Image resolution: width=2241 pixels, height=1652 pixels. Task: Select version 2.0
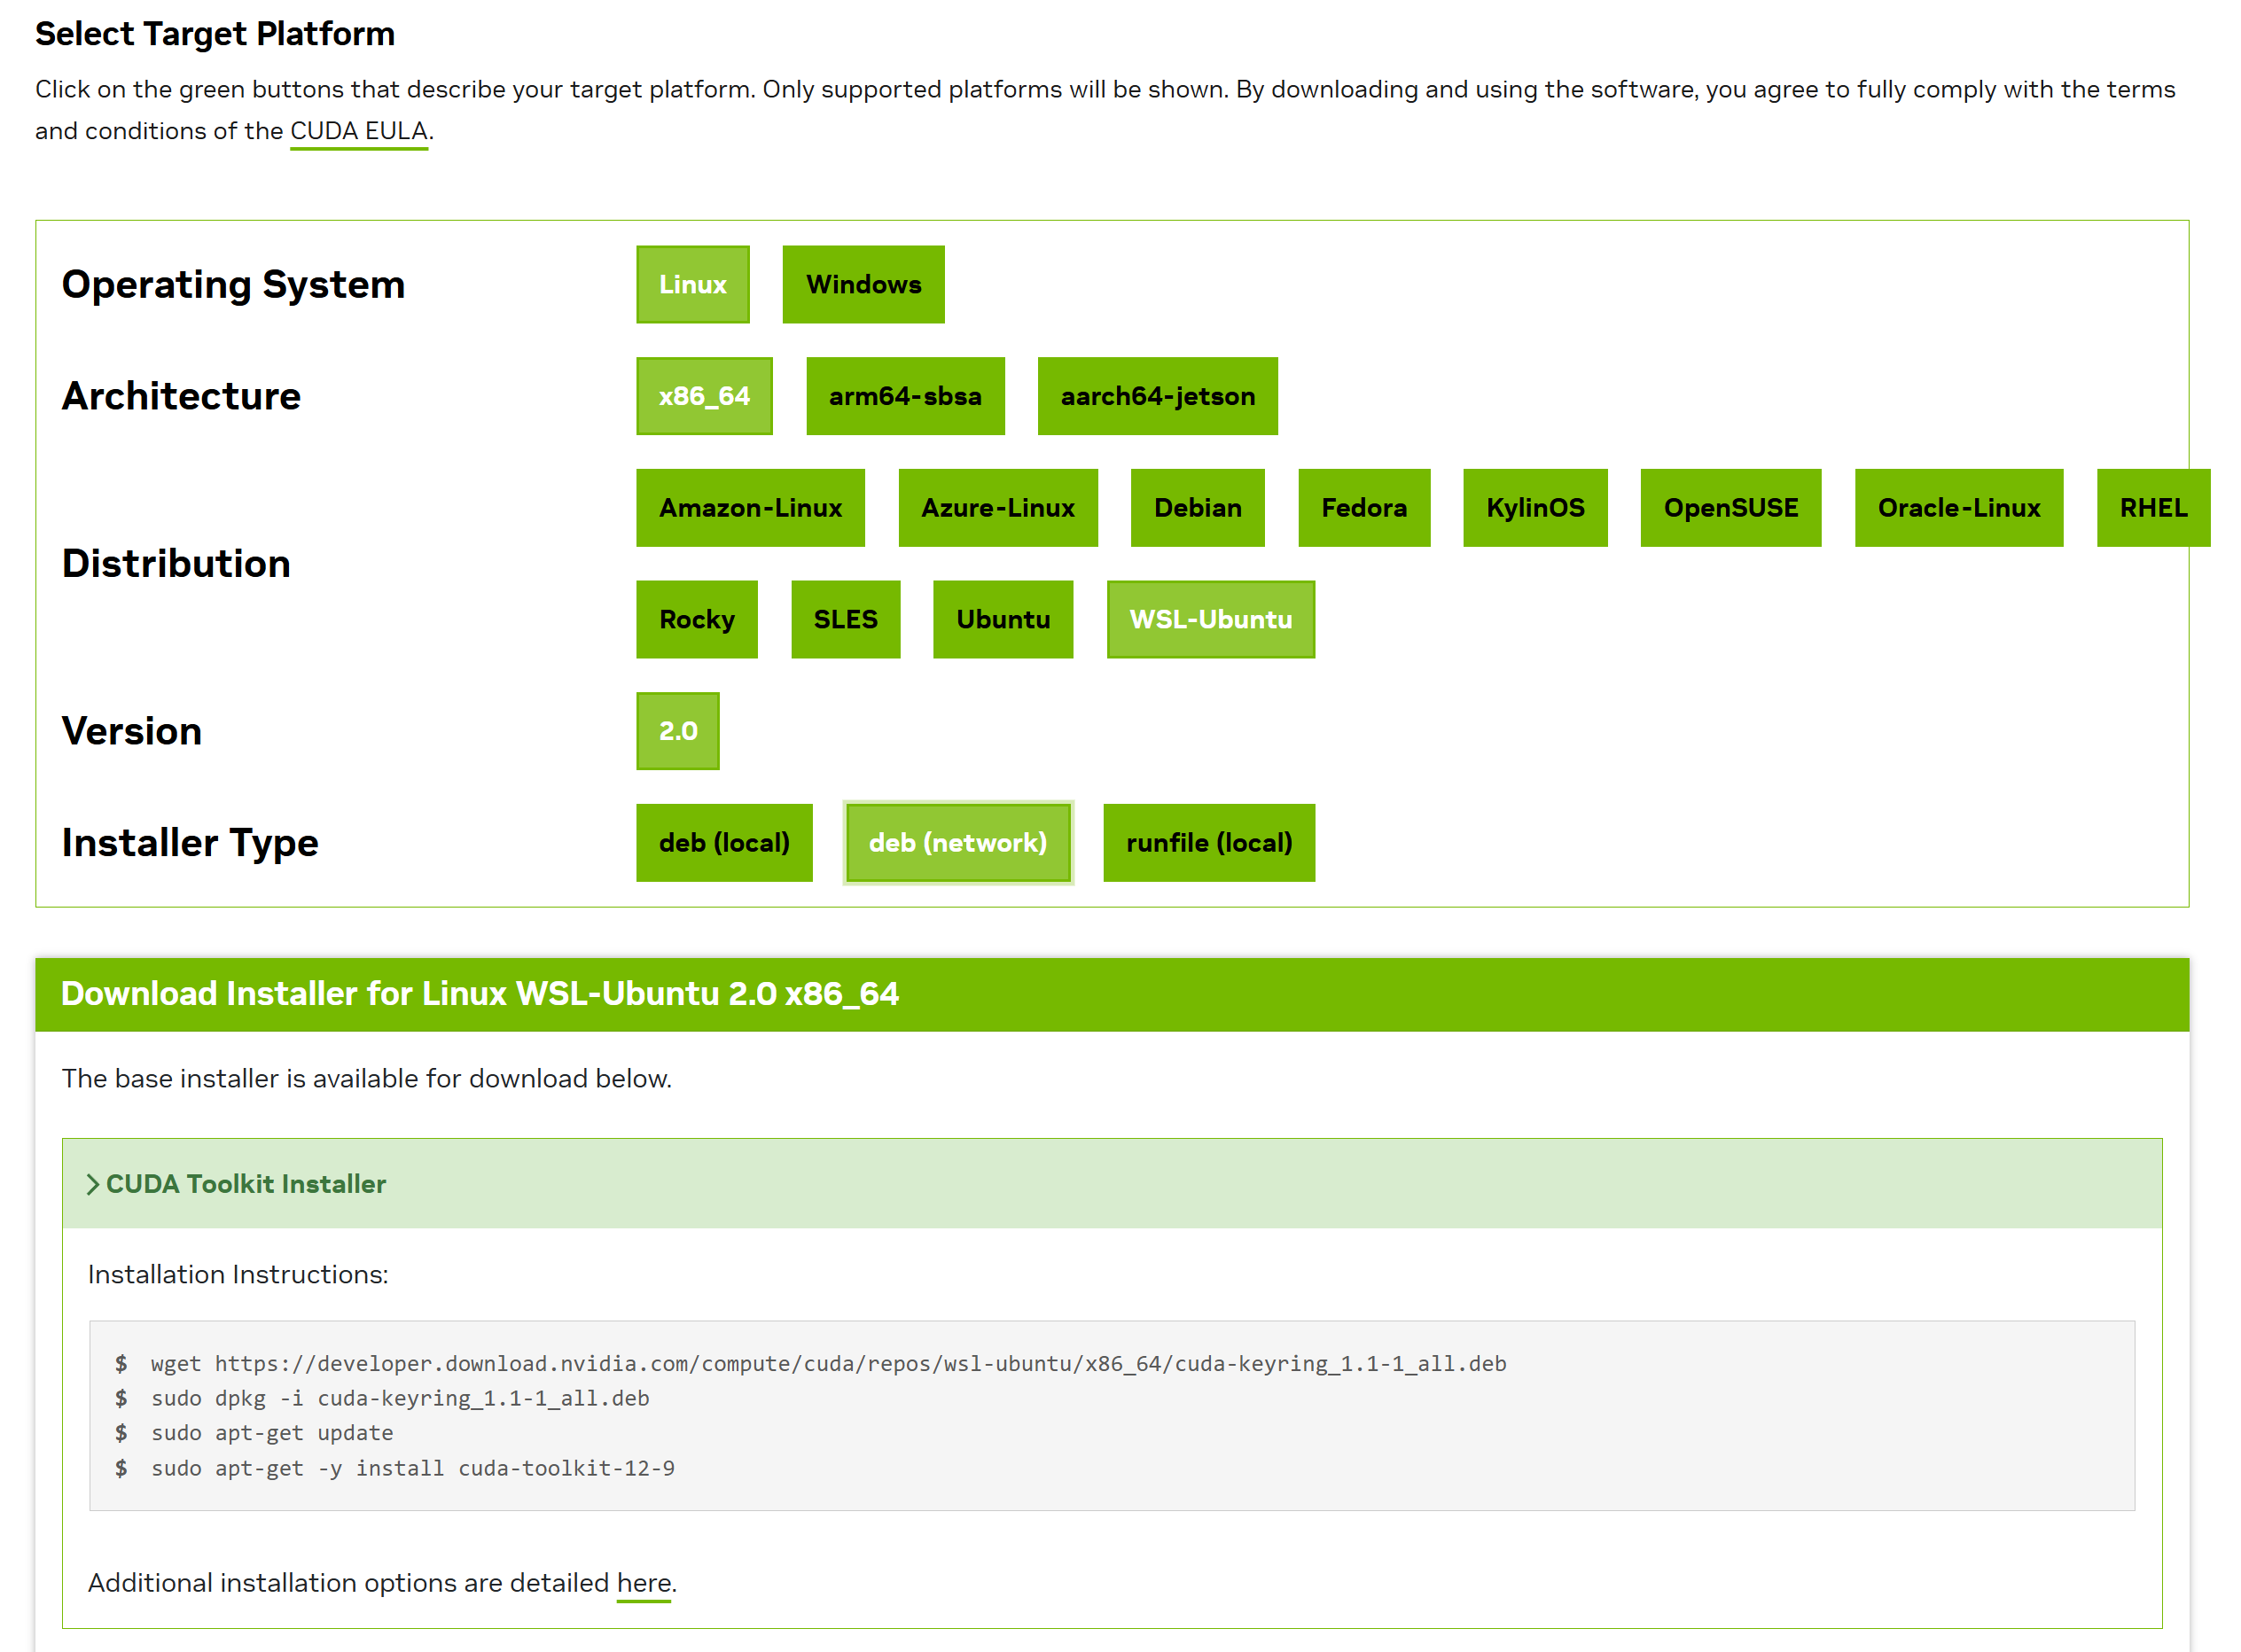(677, 731)
